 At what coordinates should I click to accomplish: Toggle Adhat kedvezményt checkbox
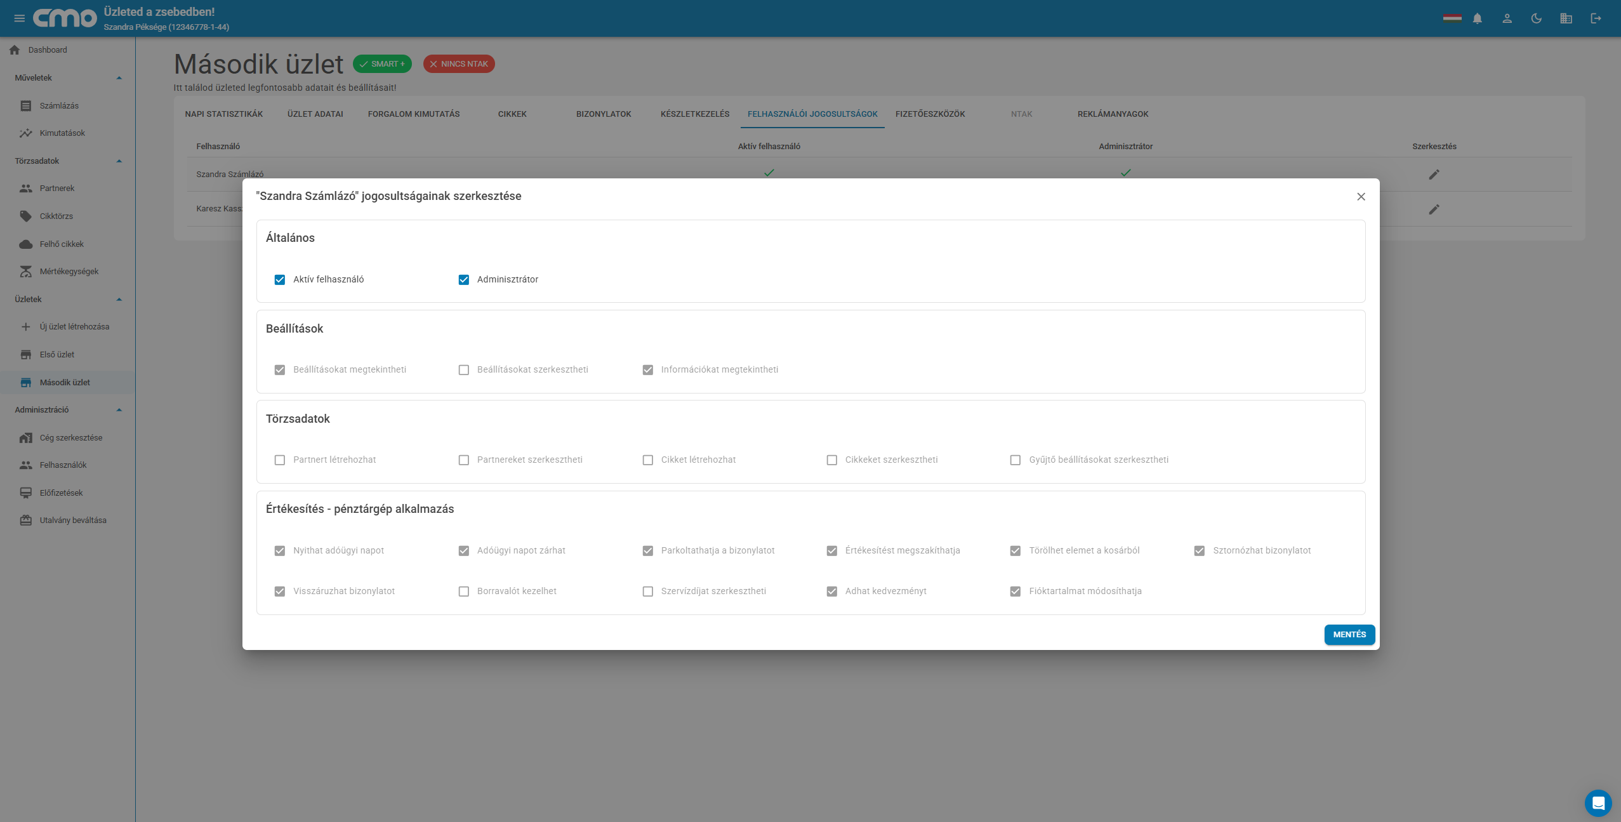click(832, 592)
